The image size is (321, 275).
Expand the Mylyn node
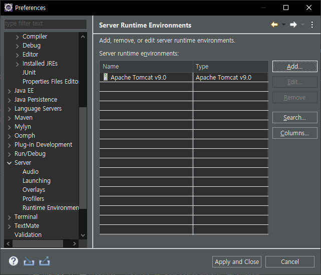(9, 127)
